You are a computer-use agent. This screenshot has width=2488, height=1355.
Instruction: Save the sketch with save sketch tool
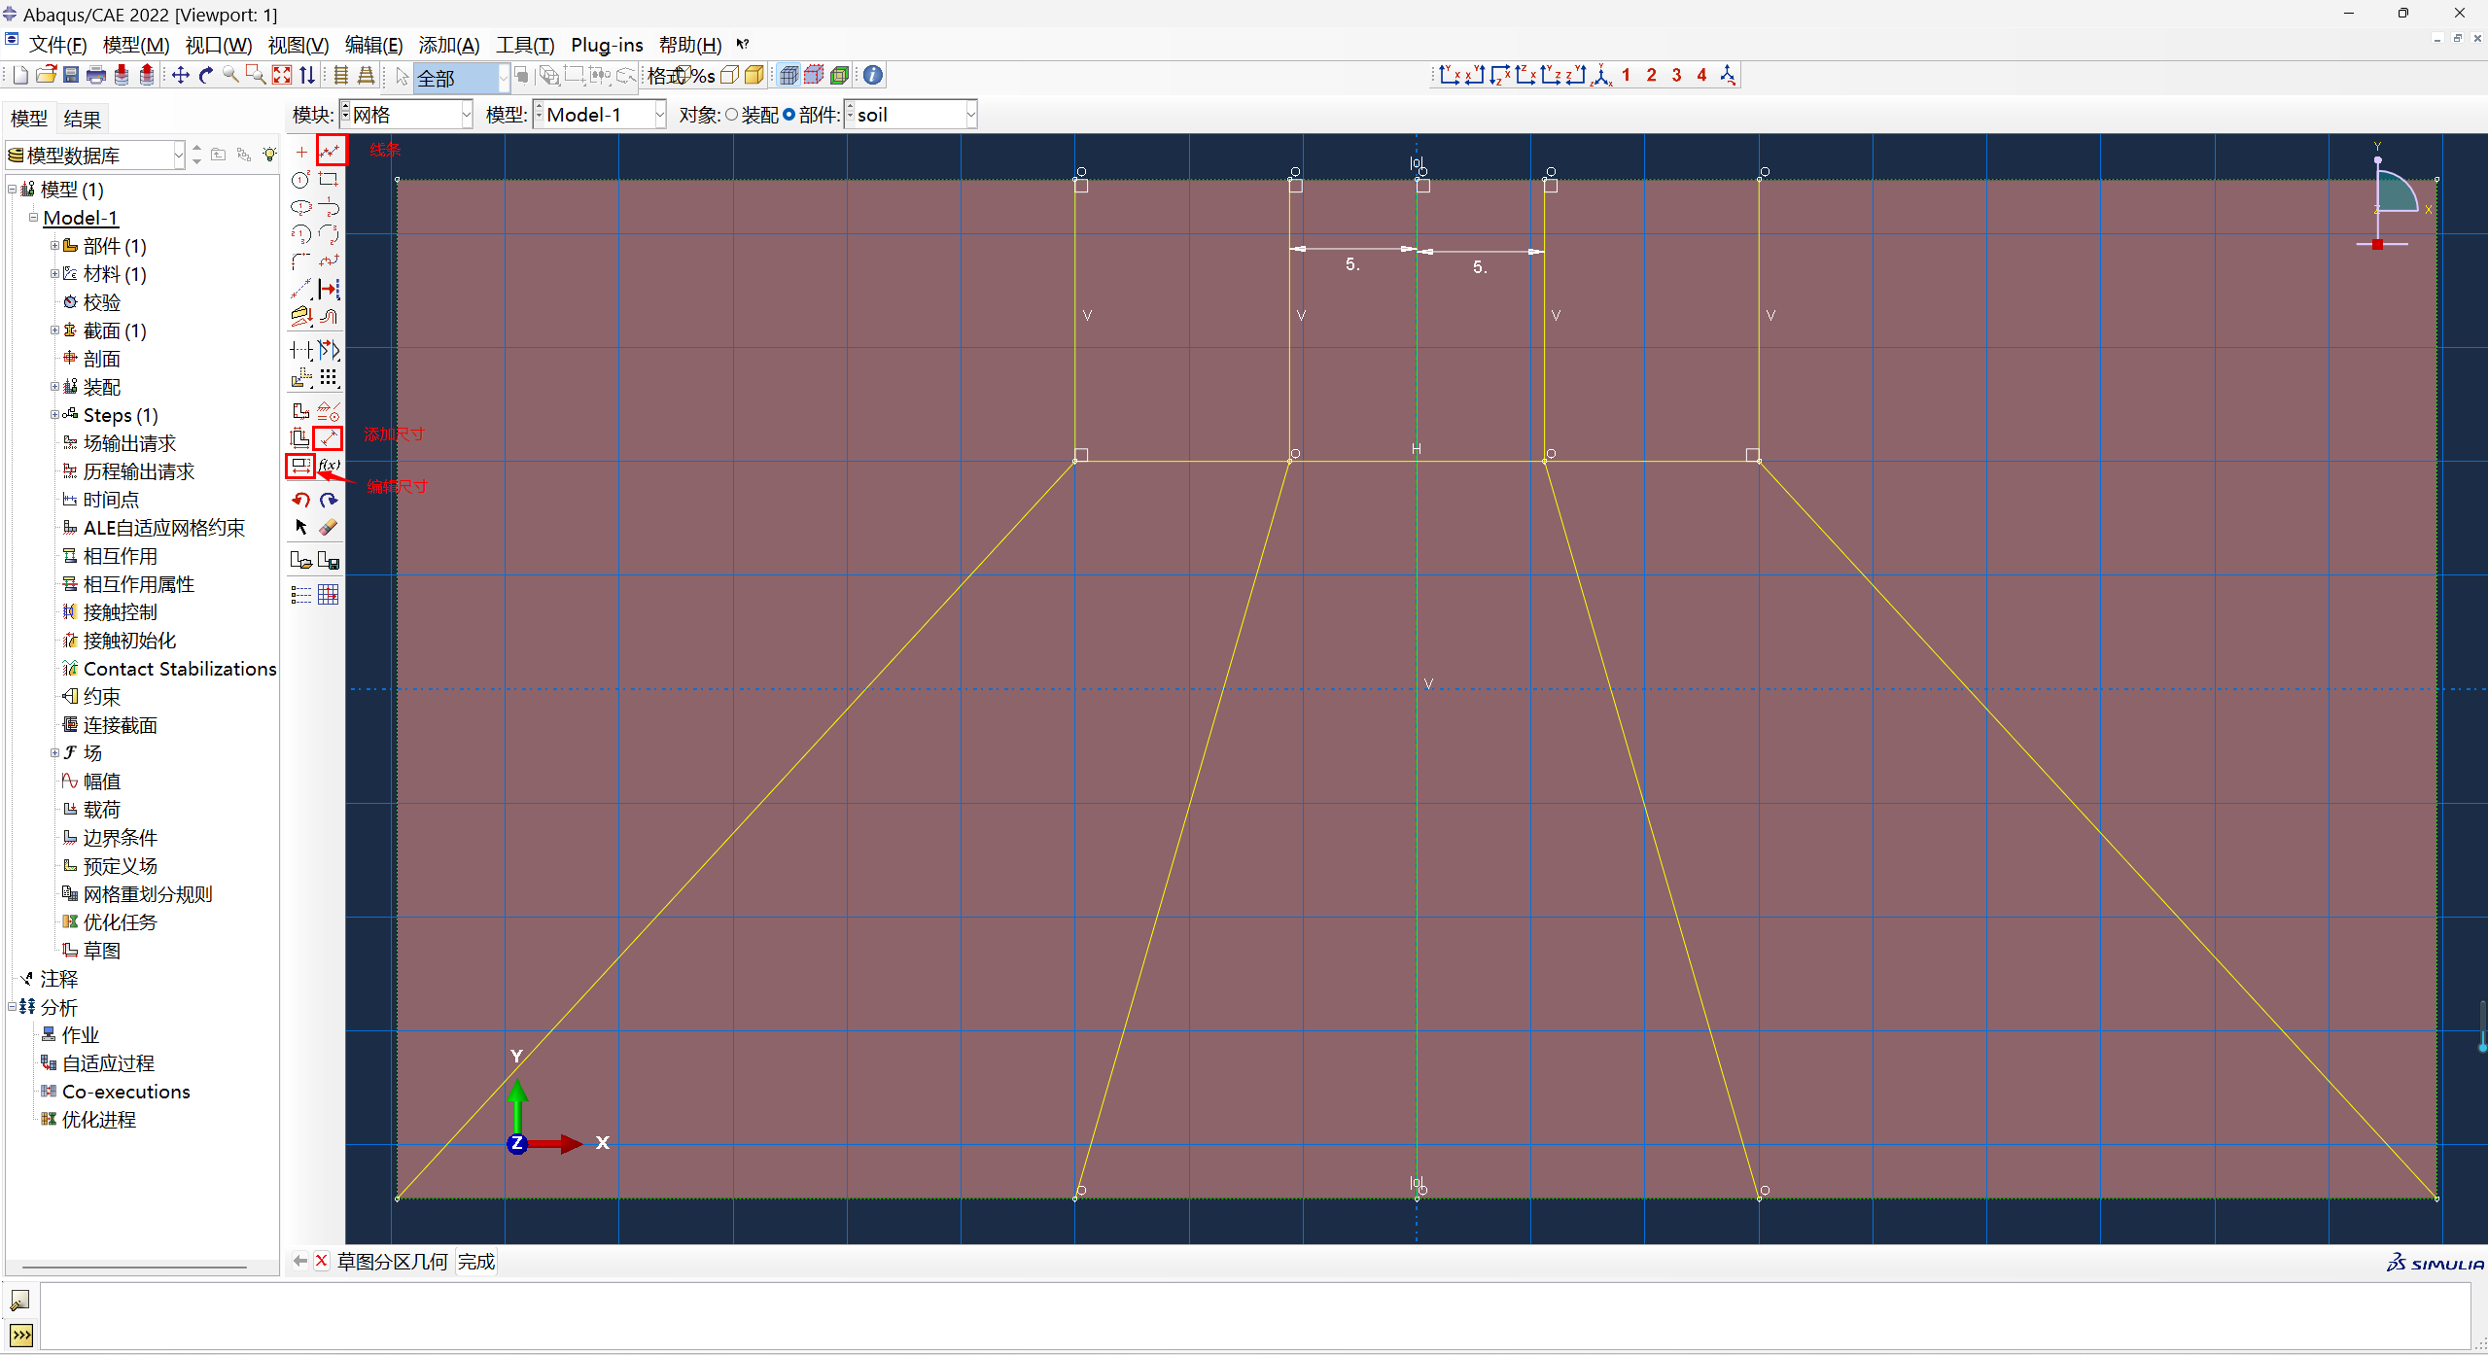[x=329, y=561]
